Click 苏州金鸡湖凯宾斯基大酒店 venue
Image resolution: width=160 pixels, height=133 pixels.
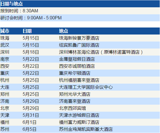86,129
